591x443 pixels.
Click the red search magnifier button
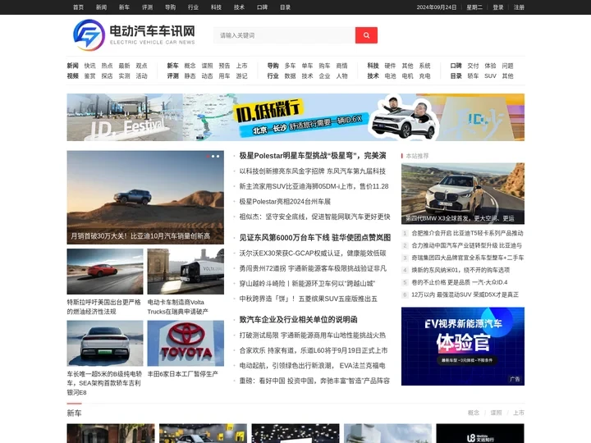pos(366,35)
